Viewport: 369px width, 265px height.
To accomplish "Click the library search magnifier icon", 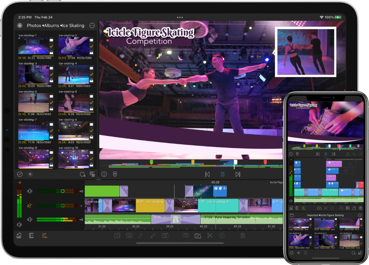I will (x=82, y=174).
